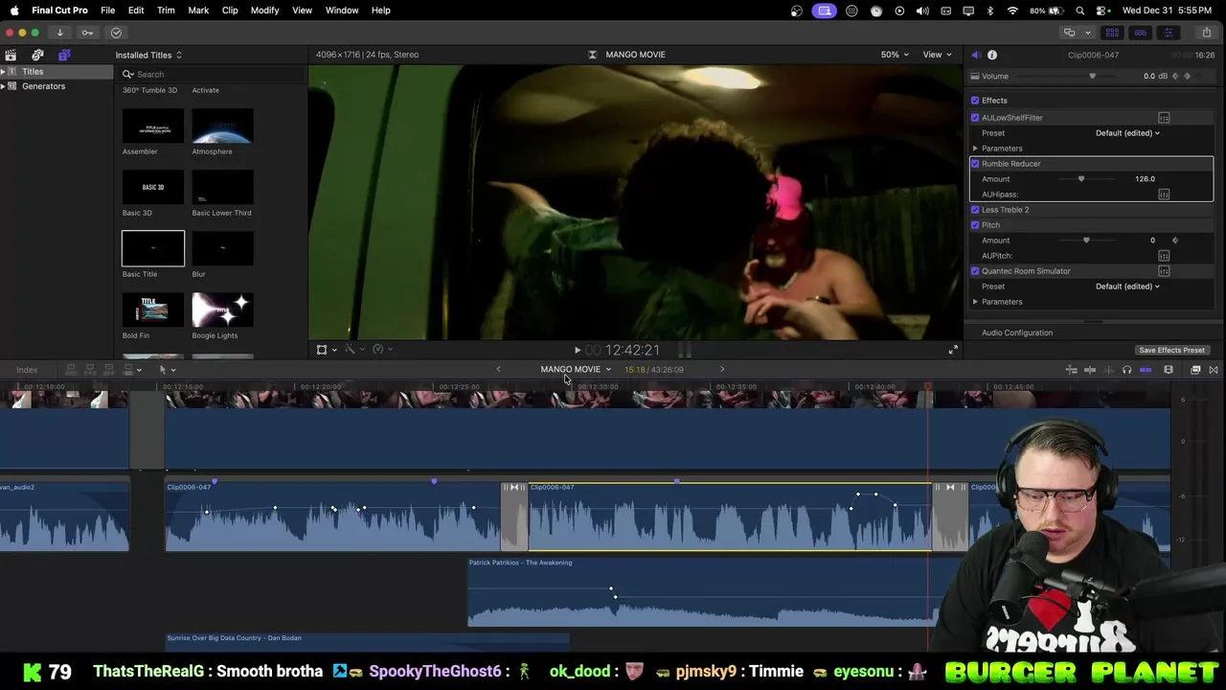Disable the AULowShelfFilter effect checkbox

975,118
